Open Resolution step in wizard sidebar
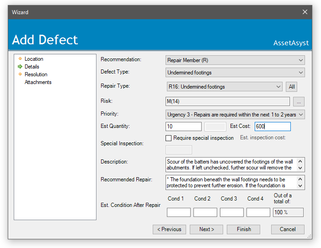This screenshot has height=248, width=321. click(x=36, y=74)
